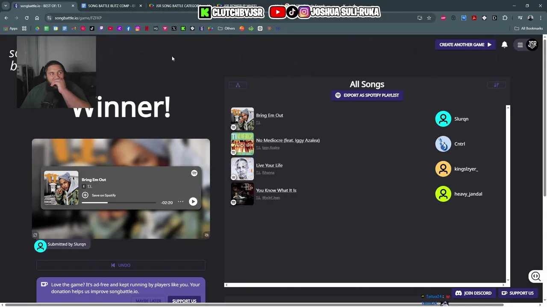This screenshot has width=547, height=307.
Task: Open the notifications bell
Action: pos(504,44)
